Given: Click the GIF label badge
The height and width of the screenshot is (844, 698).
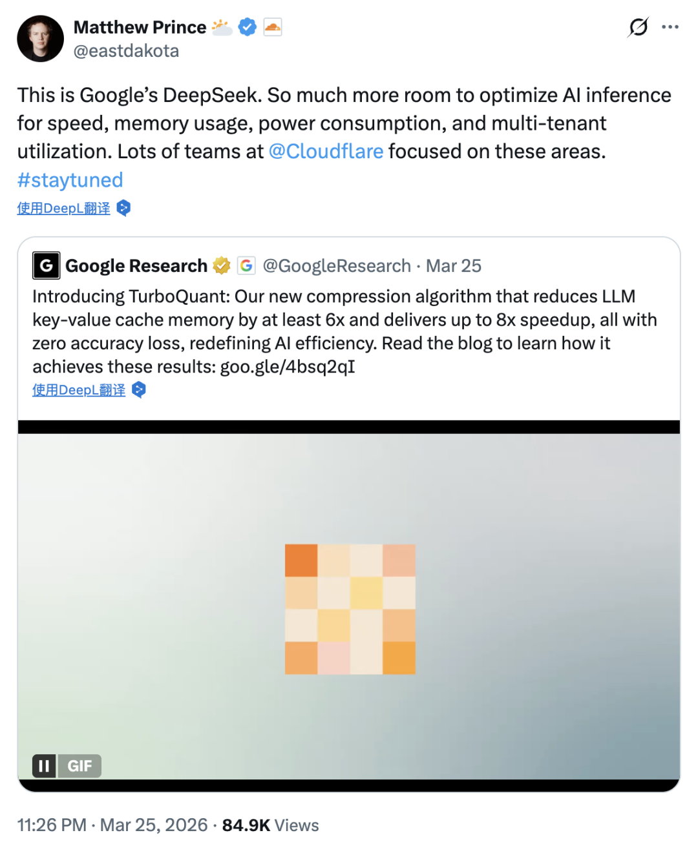Looking at the screenshot, I should [79, 766].
